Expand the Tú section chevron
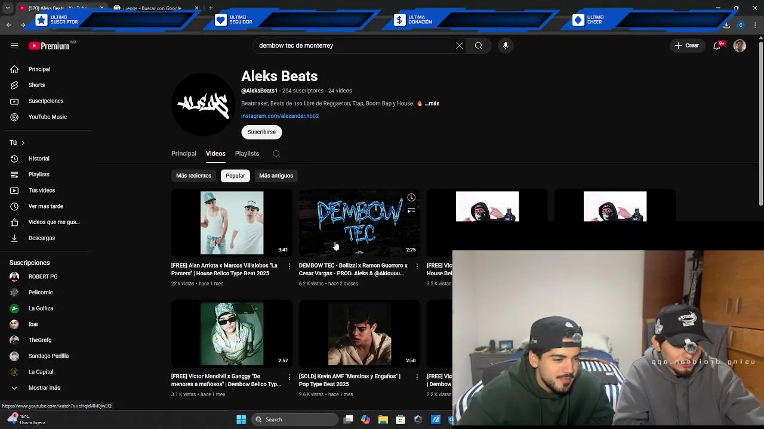Image resolution: width=764 pixels, height=429 pixels. [23, 143]
